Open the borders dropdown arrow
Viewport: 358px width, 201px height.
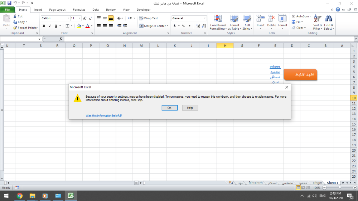72,26
